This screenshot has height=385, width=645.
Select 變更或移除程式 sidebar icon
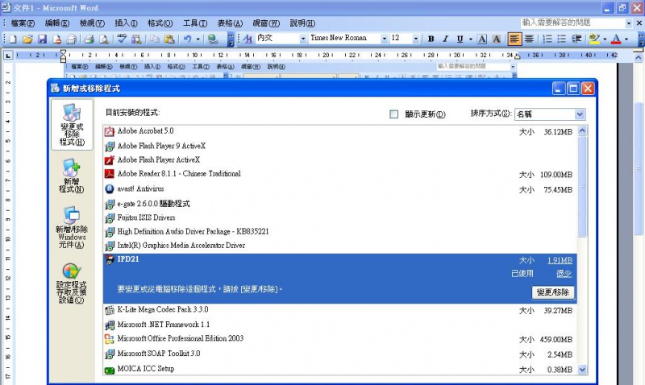[71, 125]
